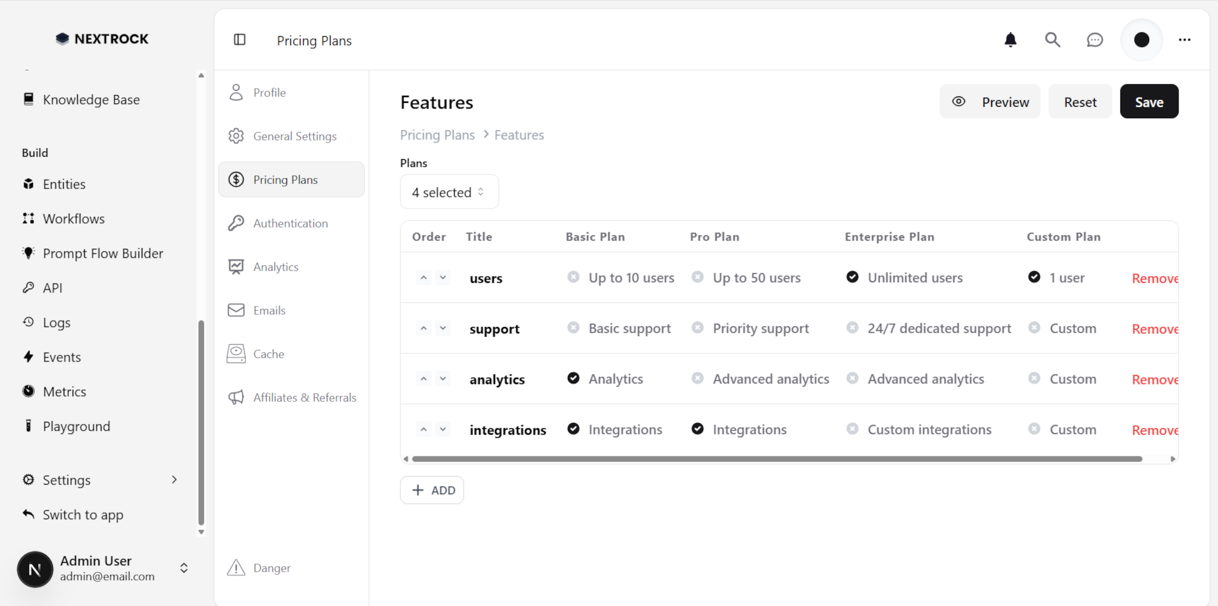Enable Priority support for Pro Plan
1218x606 pixels.
coord(698,328)
